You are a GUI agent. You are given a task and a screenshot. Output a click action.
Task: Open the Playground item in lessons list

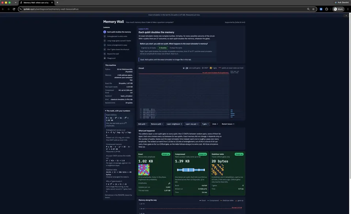pos(110,58)
